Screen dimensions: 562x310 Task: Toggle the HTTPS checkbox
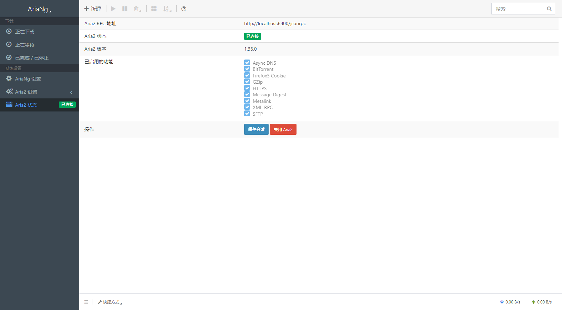click(x=247, y=88)
